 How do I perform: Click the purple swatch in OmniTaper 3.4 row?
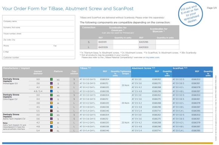[x=51, y=99]
